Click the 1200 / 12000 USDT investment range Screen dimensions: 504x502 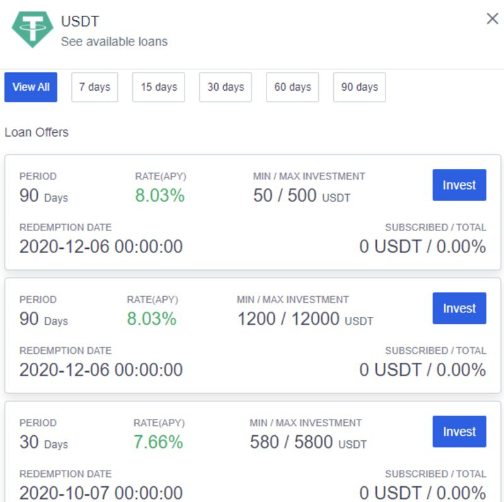[x=305, y=319]
